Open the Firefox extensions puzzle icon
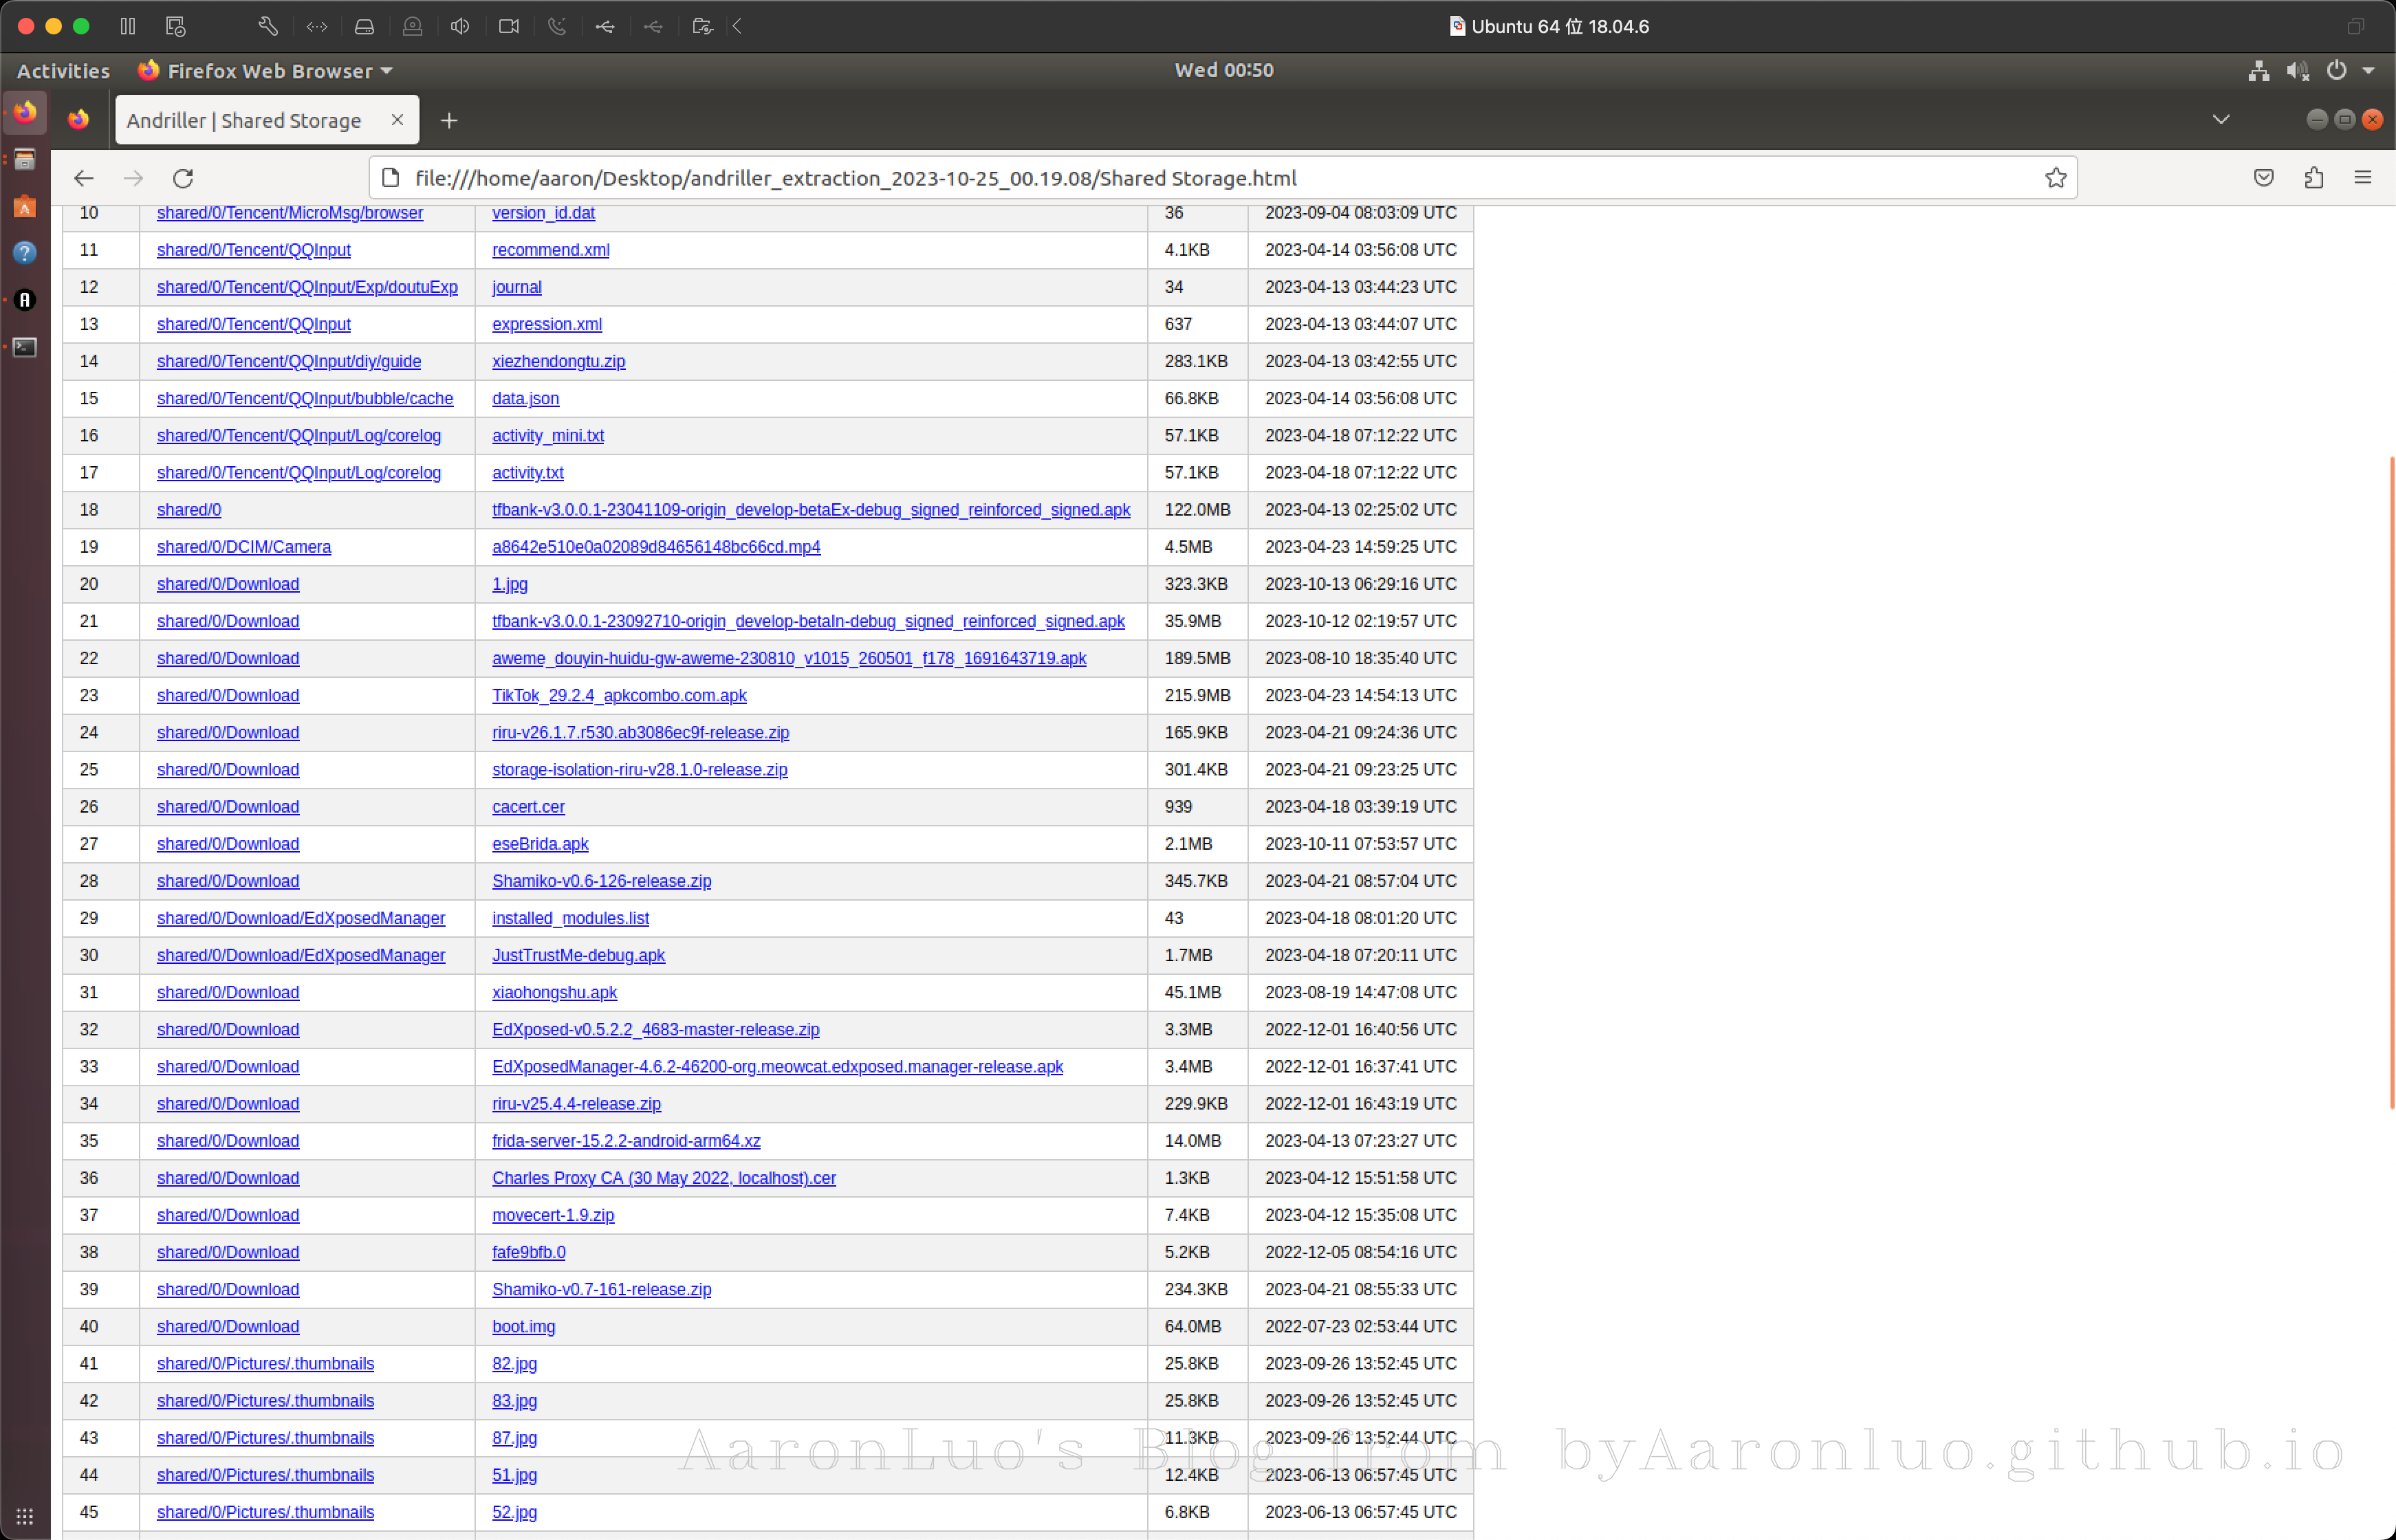This screenshot has width=2396, height=1540. tap(2313, 178)
